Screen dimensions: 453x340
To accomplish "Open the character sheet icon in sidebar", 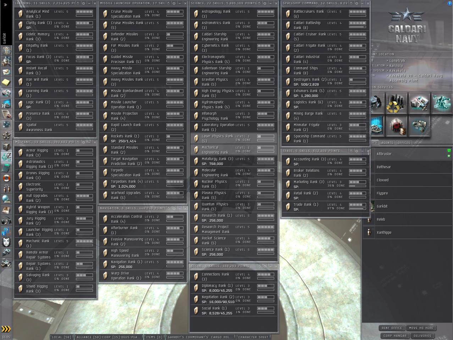I will coord(6,50).
